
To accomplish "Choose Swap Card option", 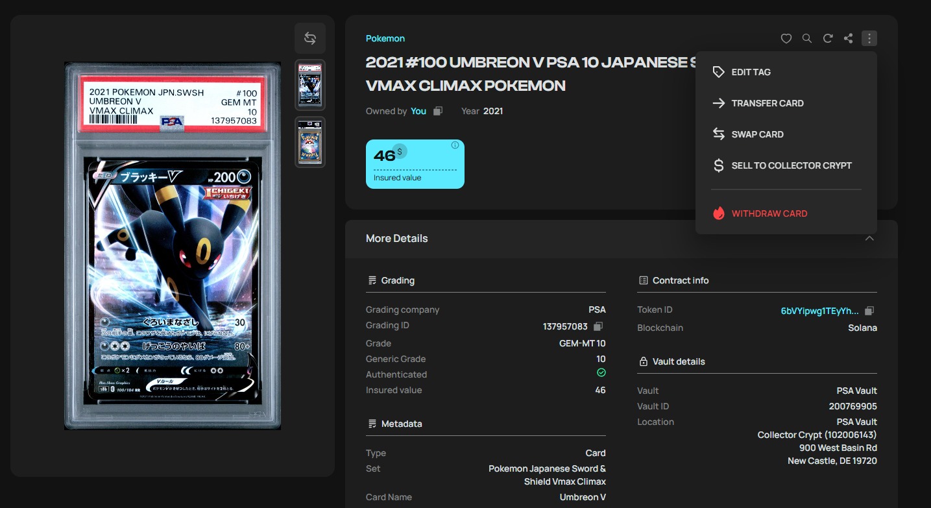I will [786, 134].
